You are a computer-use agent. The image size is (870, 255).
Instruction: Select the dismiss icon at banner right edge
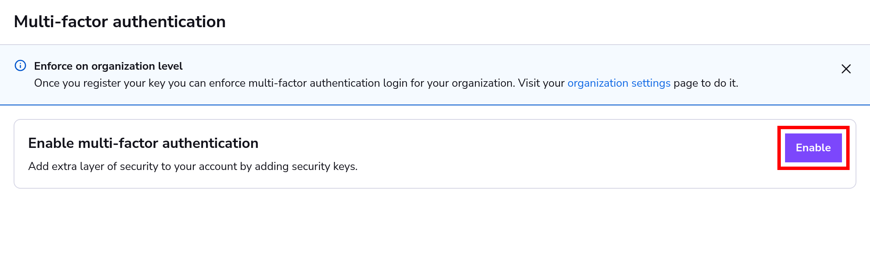click(x=845, y=68)
